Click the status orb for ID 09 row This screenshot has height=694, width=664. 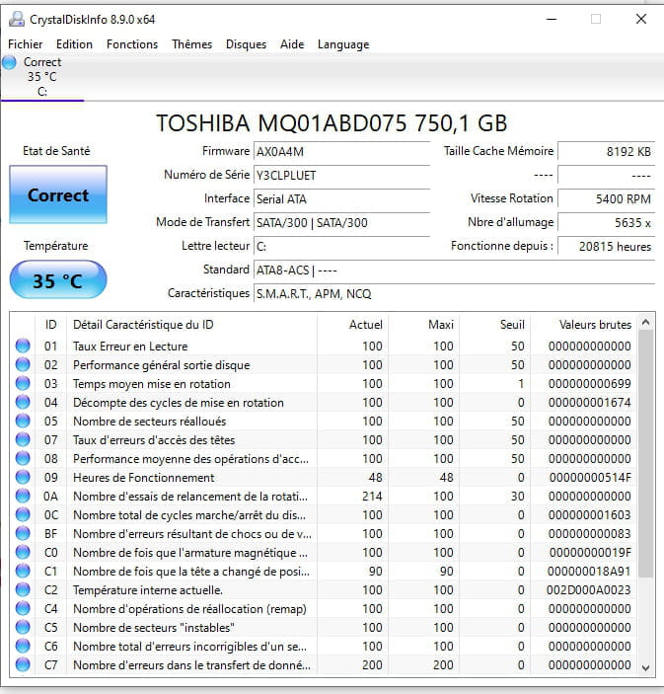pos(23,477)
